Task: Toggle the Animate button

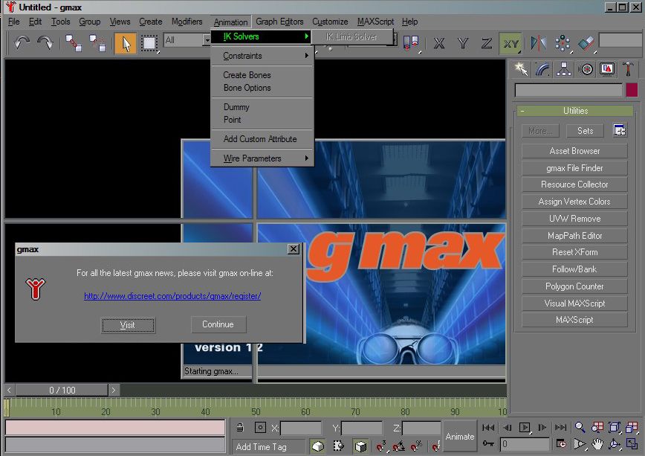Action: 460,437
